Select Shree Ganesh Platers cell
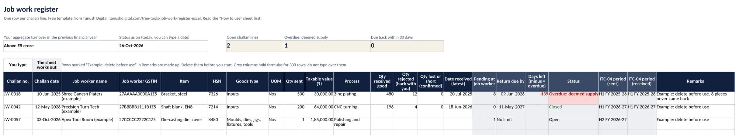This screenshot has width=739, height=135. (90, 98)
